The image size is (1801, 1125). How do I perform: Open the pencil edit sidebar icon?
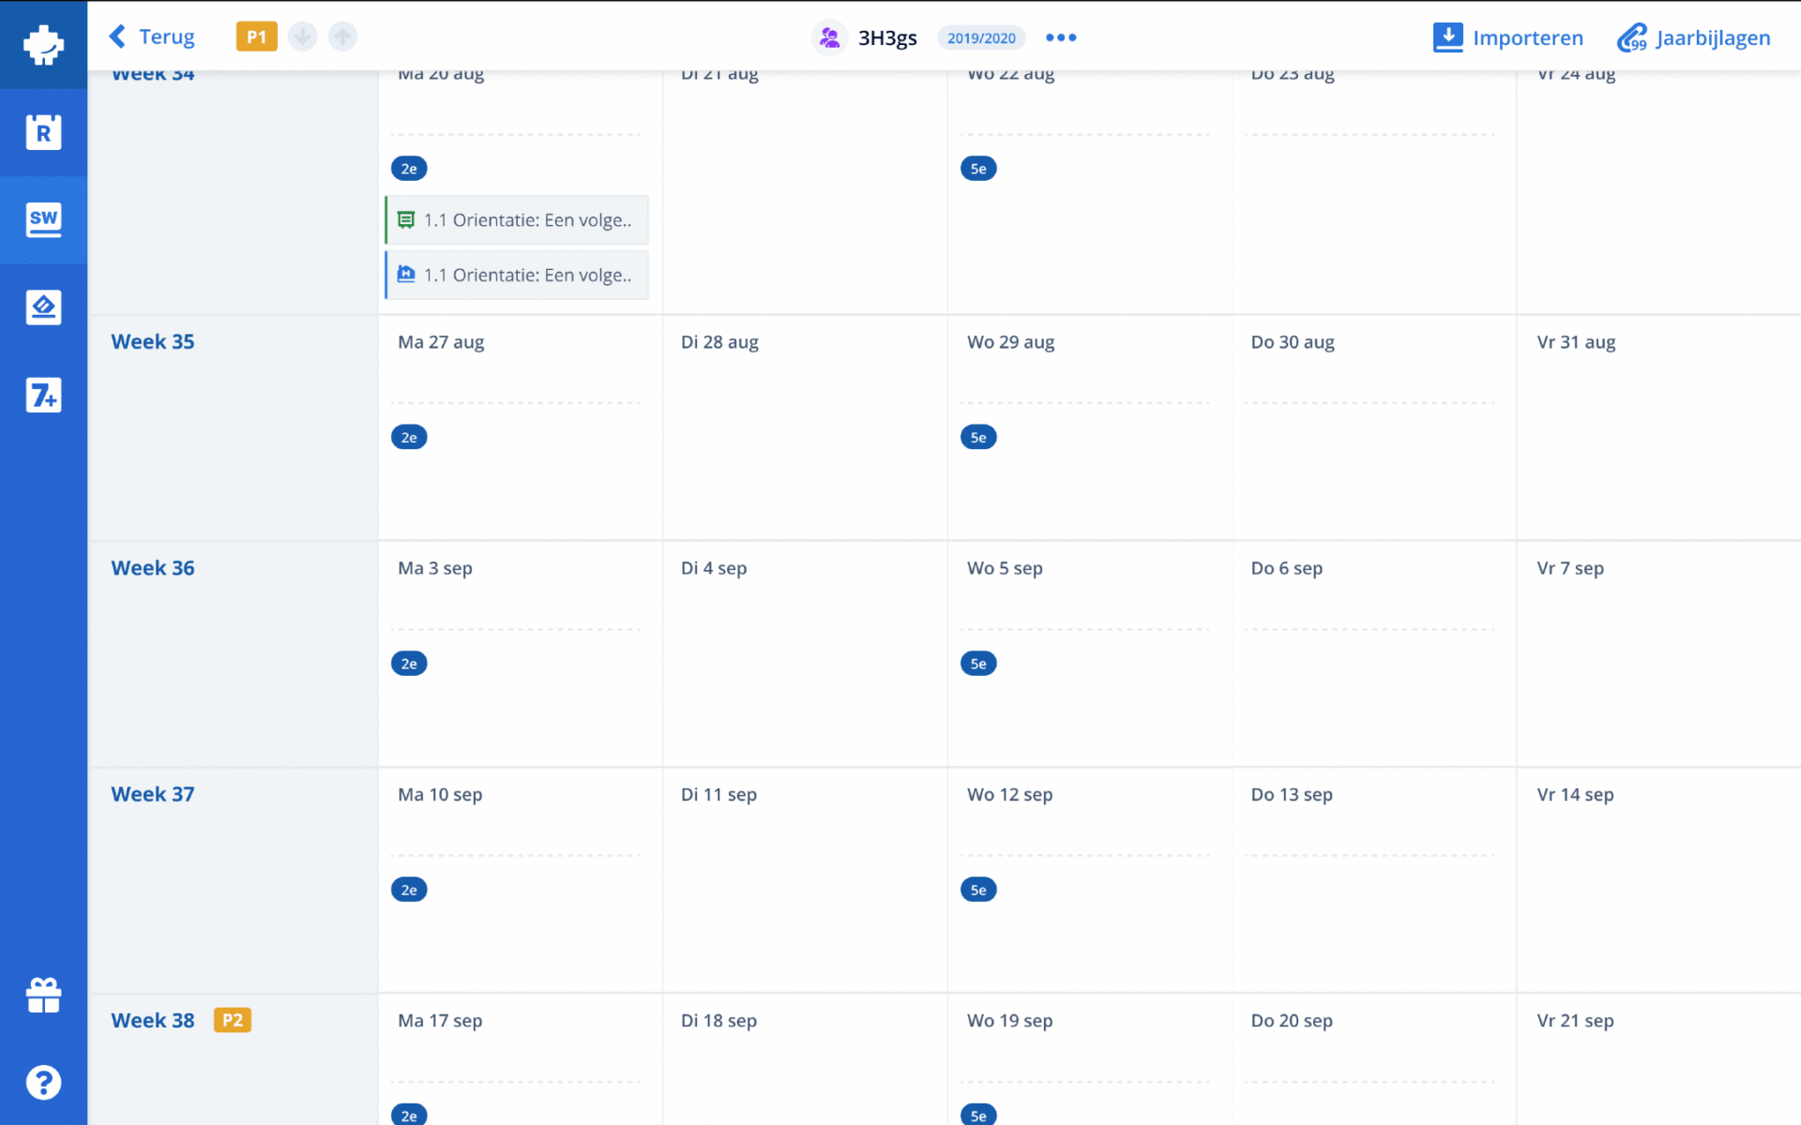point(43,307)
